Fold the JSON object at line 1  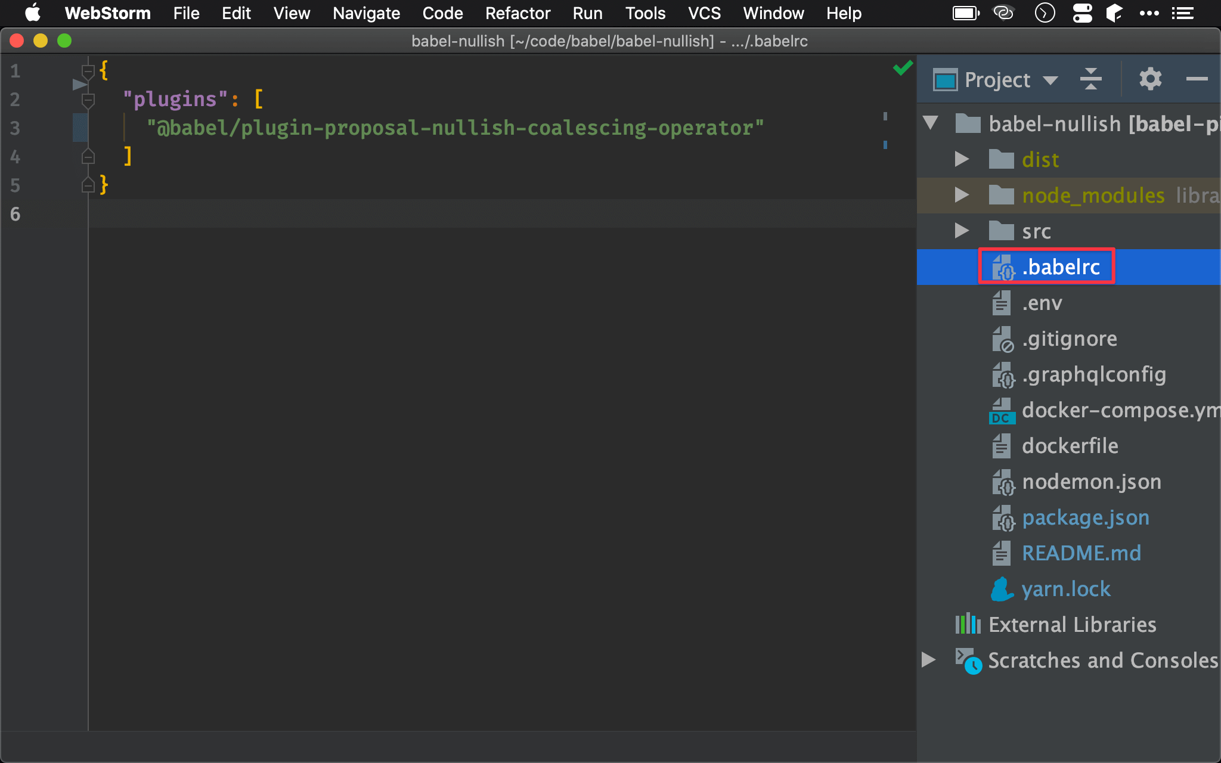[88, 72]
